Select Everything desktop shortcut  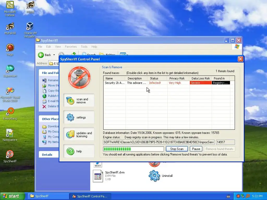[10, 114]
